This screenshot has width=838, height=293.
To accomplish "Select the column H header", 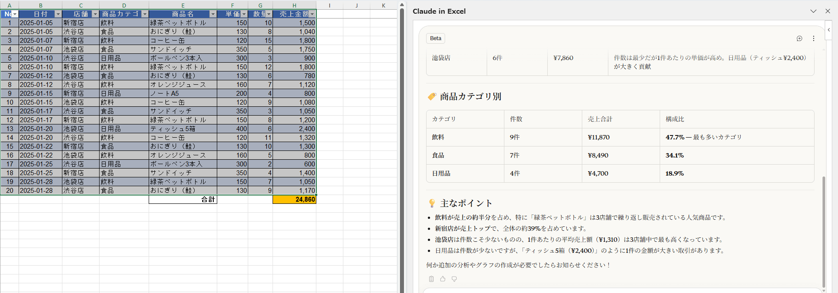I will pos(294,5).
